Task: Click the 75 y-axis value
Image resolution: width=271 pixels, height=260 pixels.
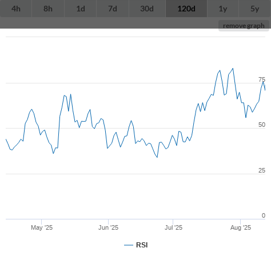Action: point(262,79)
